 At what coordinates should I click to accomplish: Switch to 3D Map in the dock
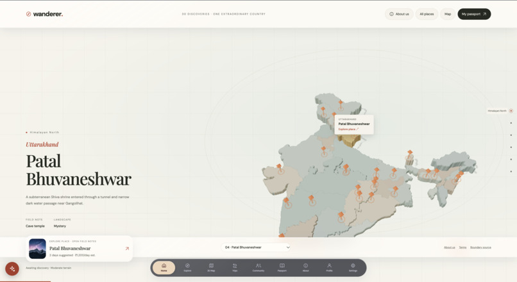pyautogui.click(x=211, y=267)
